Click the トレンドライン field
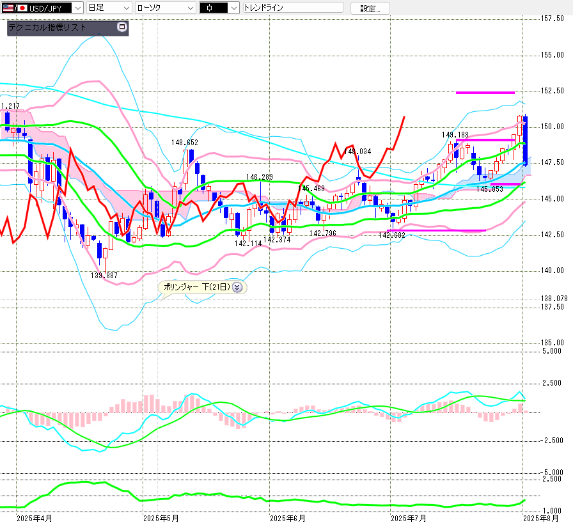The height and width of the screenshot is (525, 573). (294, 8)
